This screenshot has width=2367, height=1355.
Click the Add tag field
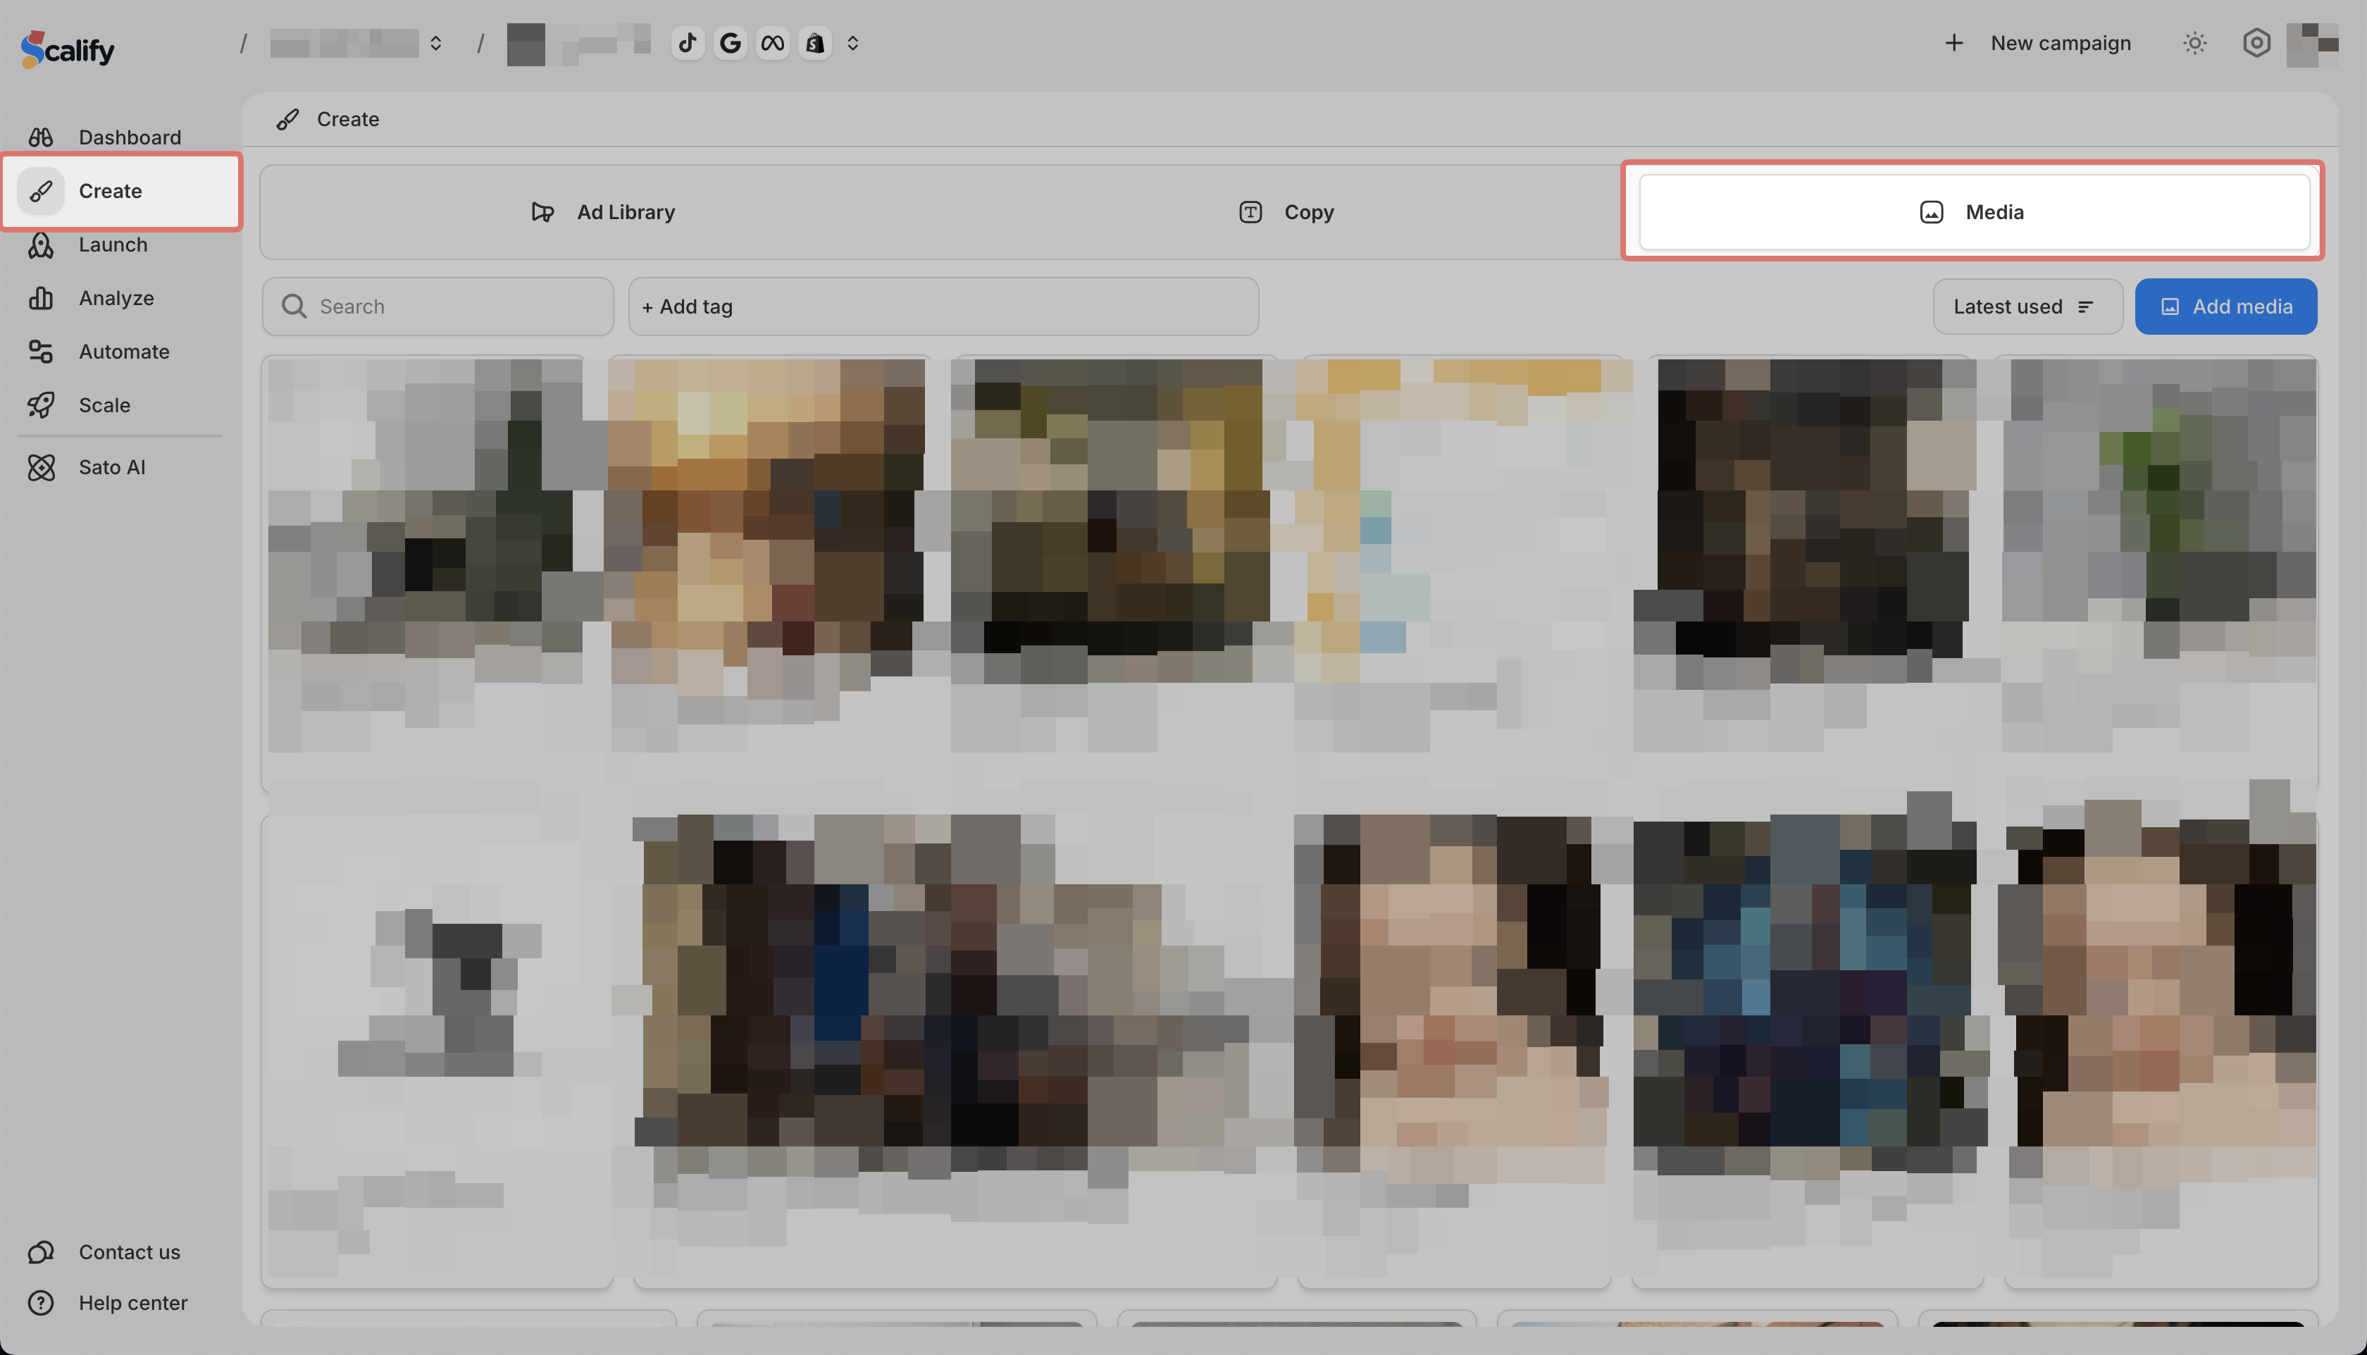coord(943,307)
